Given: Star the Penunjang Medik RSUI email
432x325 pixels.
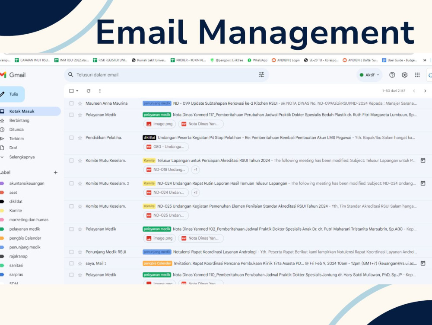Looking at the screenshot, I should click(x=80, y=252).
